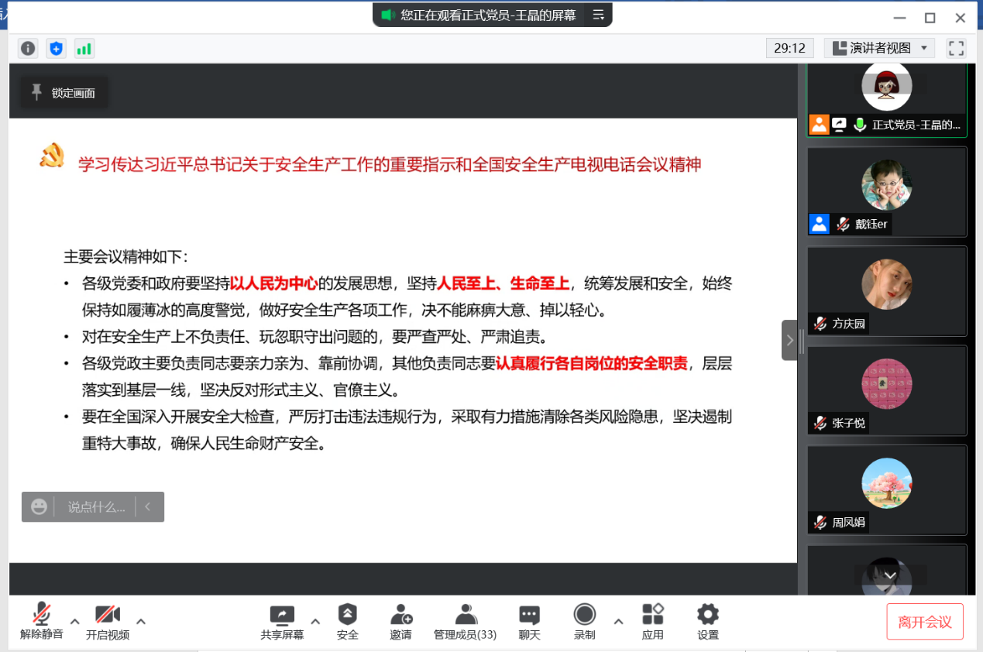Image resolution: width=983 pixels, height=652 pixels.
Task: Open Manage Members (管理成员) list
Action: click(x=465, y=622)
